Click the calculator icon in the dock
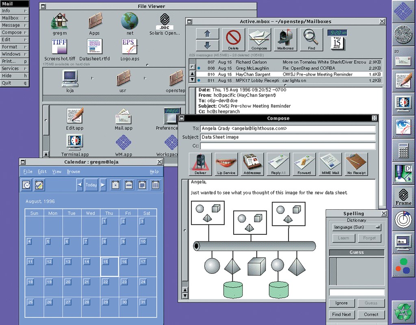The height and width of the screenshot is (325, 416). [403, 151]
